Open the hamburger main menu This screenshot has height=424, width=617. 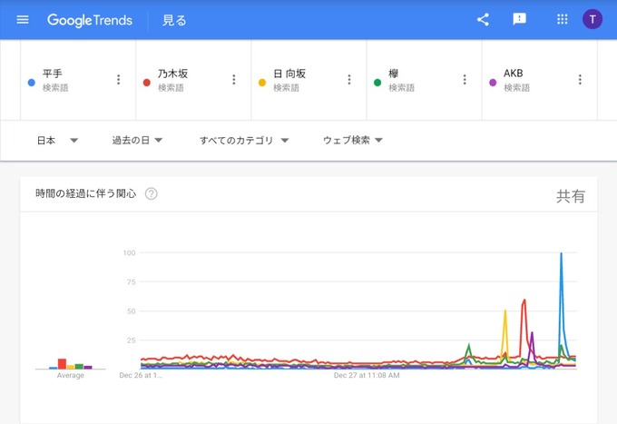point(23,20)
